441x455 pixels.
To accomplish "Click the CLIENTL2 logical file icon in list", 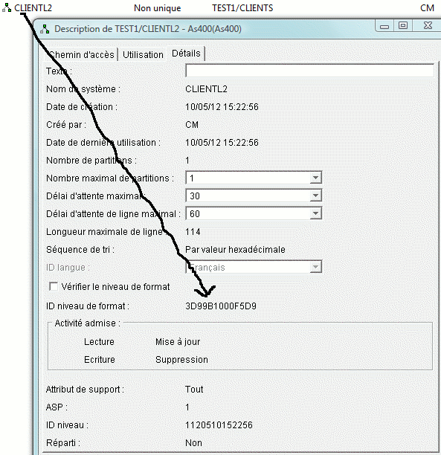I will pyautogui.click(x=7, y=7).
